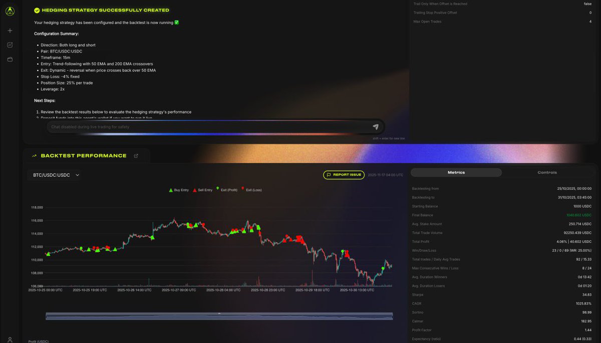
Task: Open the Controls tab
Action: 547,172
